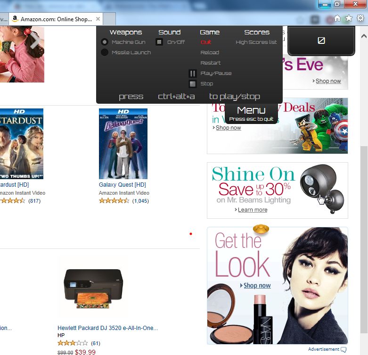Click the golden UFO game sprite
368x355 pixels.
pyautogui.click(x=261, y=229)
